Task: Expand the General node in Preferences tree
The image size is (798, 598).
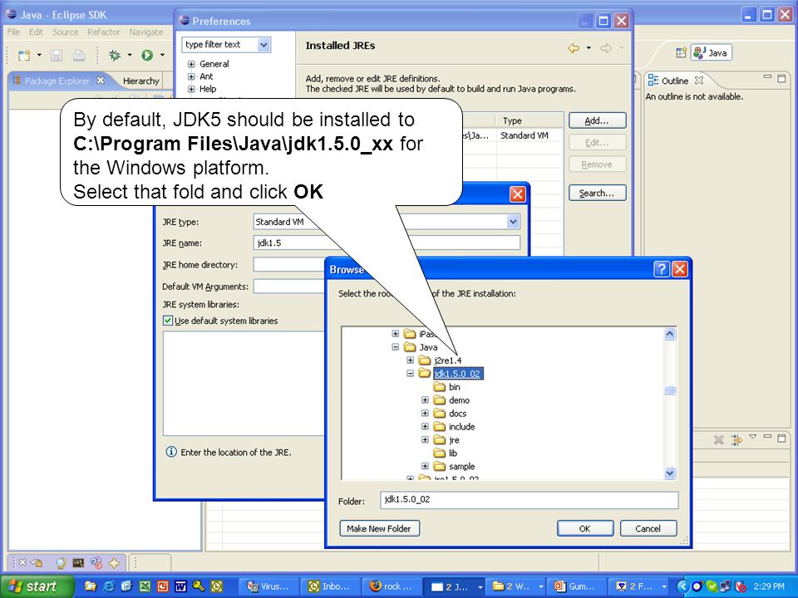Action: click(191, 64)
